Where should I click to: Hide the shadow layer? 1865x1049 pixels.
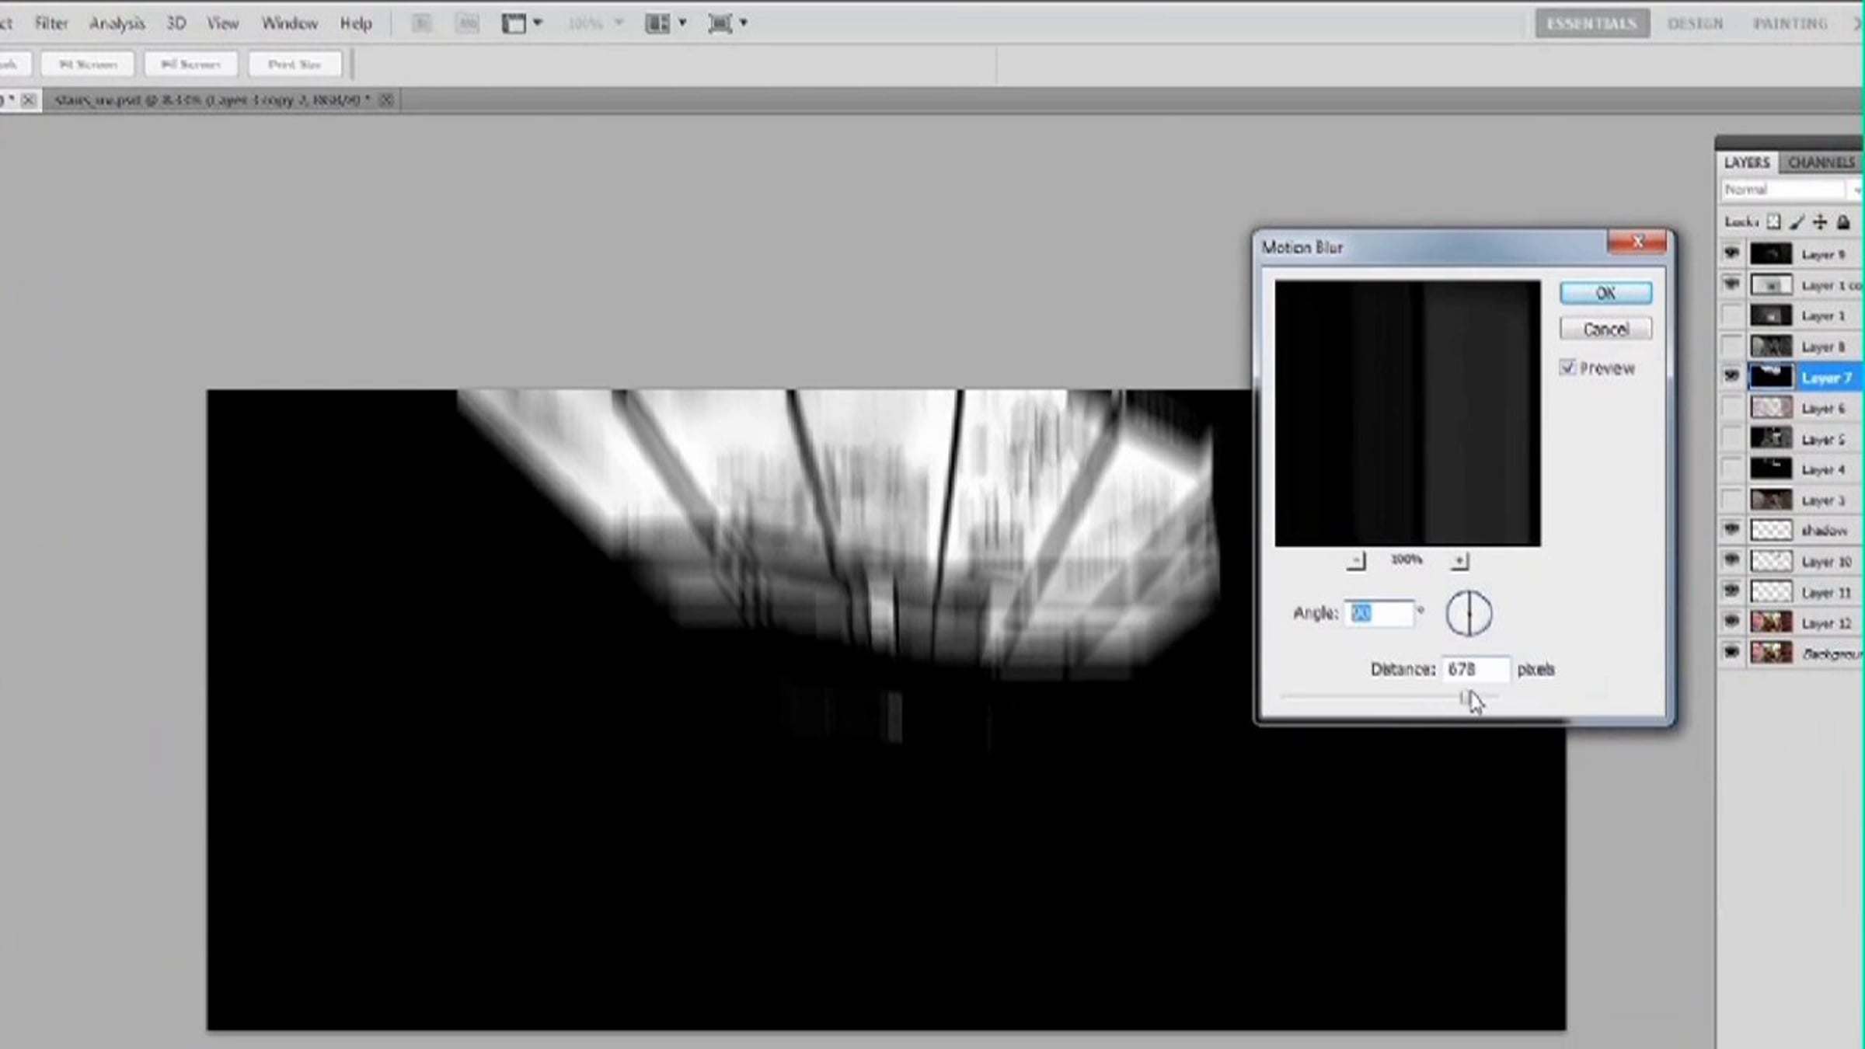[x=1731, y=530]
